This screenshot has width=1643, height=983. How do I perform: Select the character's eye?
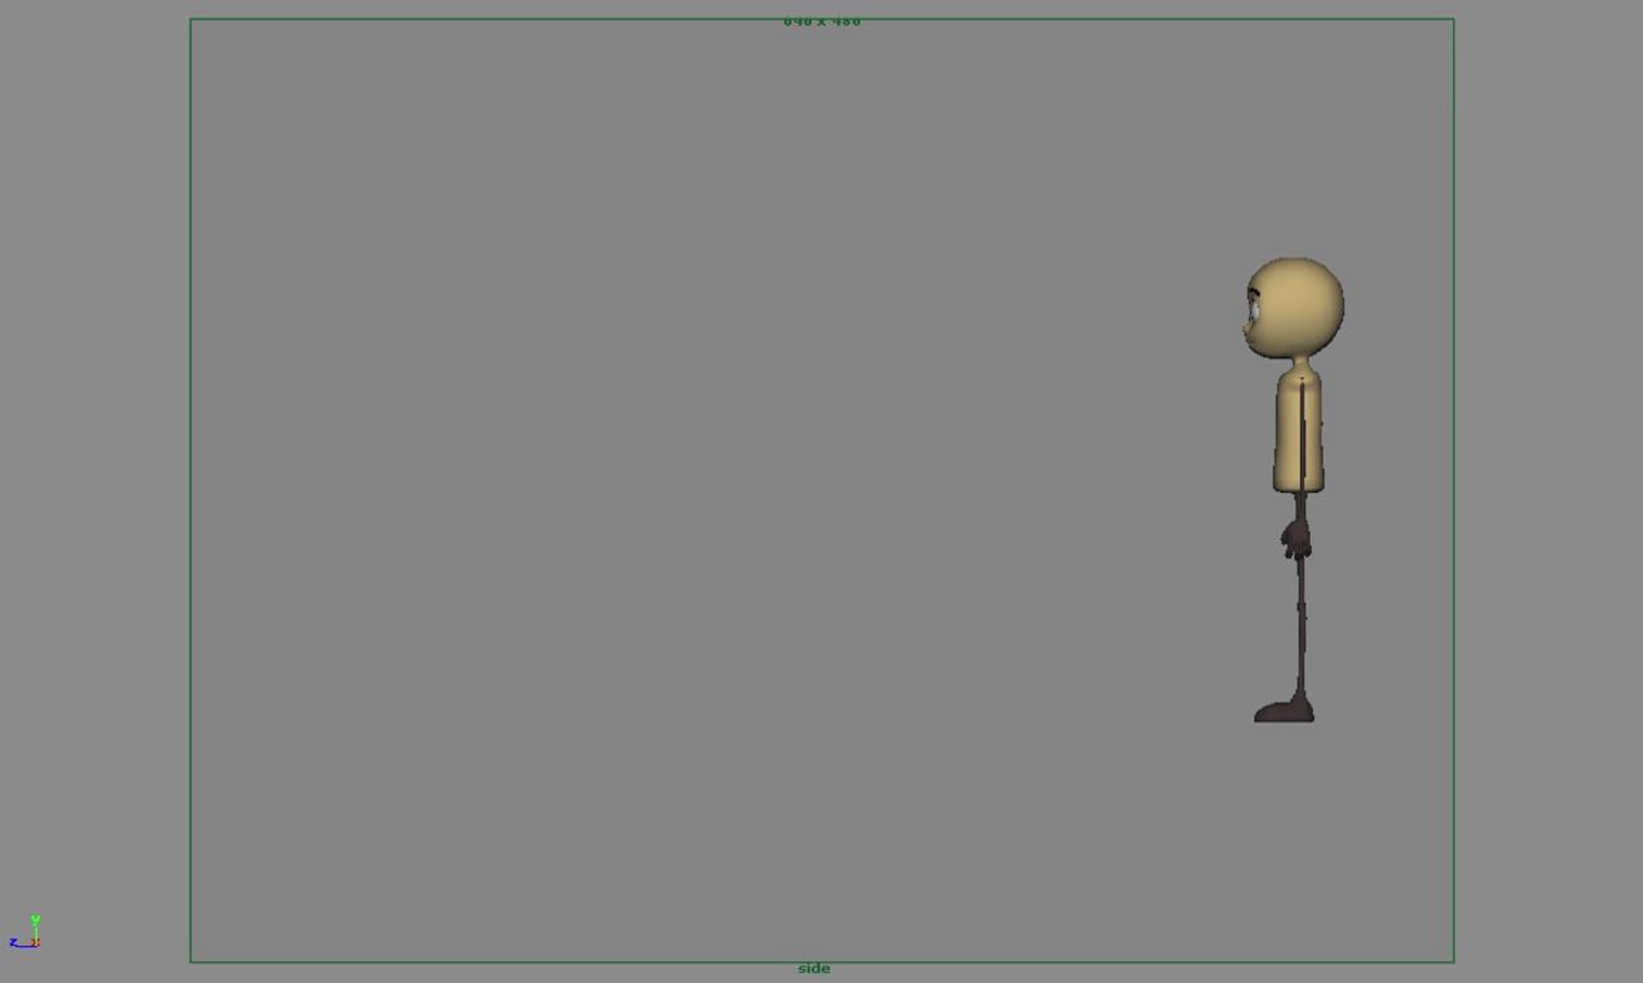click(1255, 313)
